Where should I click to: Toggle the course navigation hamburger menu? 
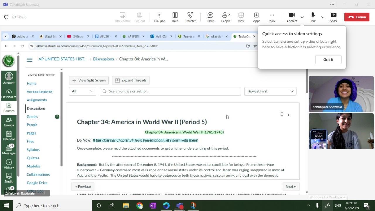point(29,59)
